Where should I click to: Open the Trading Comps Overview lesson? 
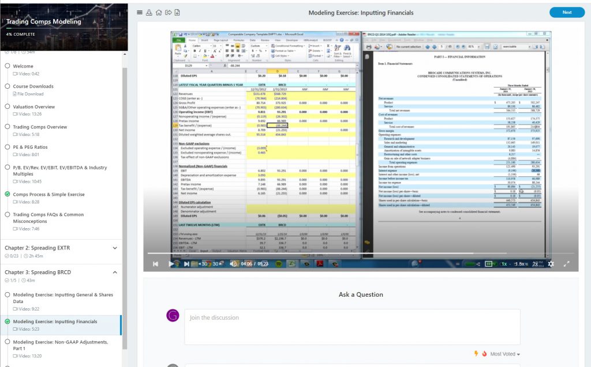[x=40, y=127]
